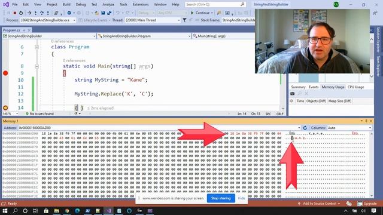
Task: Click the breakpoint red dot on line 9
Action: tap(5, 73)
